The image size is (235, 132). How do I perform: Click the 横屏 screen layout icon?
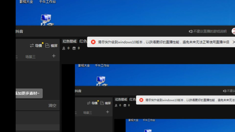(x=47, y=46)
